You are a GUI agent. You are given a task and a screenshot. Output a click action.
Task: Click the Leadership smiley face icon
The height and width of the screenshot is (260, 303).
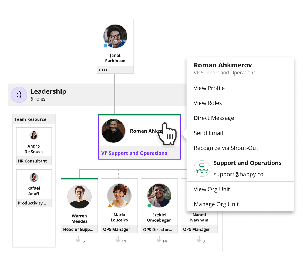19,95
